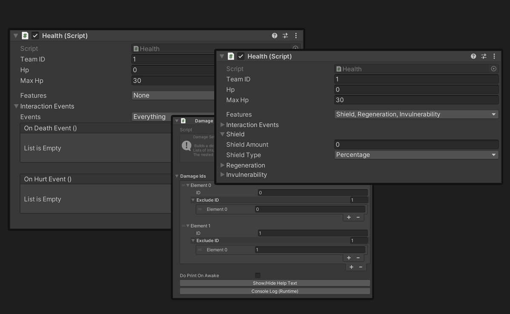
Task: Click the Shield Amount input field
Action: (x=416, y=144)
